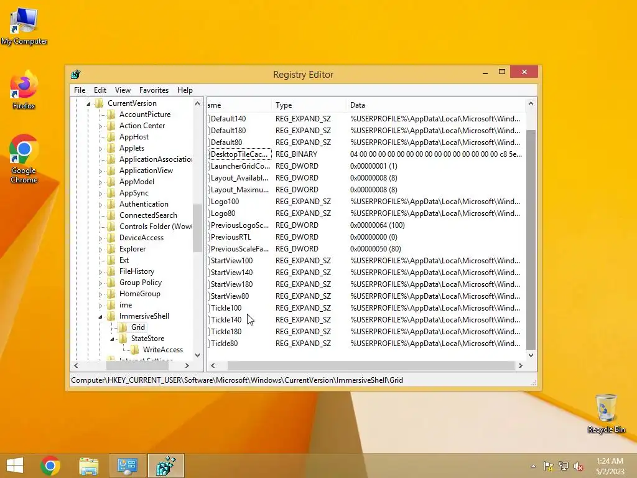This screenshot has width=637, height=478.
Task: Click the tree pane scroll right arrow
Action: pos(187,366)
